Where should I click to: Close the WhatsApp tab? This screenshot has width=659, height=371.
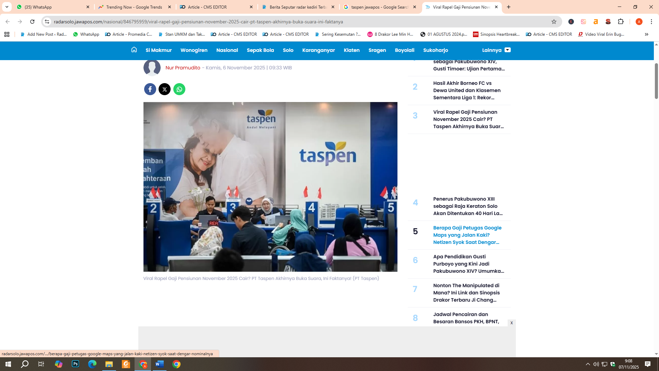pos(88,7)
